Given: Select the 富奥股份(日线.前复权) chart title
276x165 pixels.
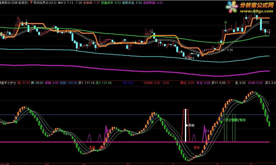Looking at the screenshot, I should point(14,3).
